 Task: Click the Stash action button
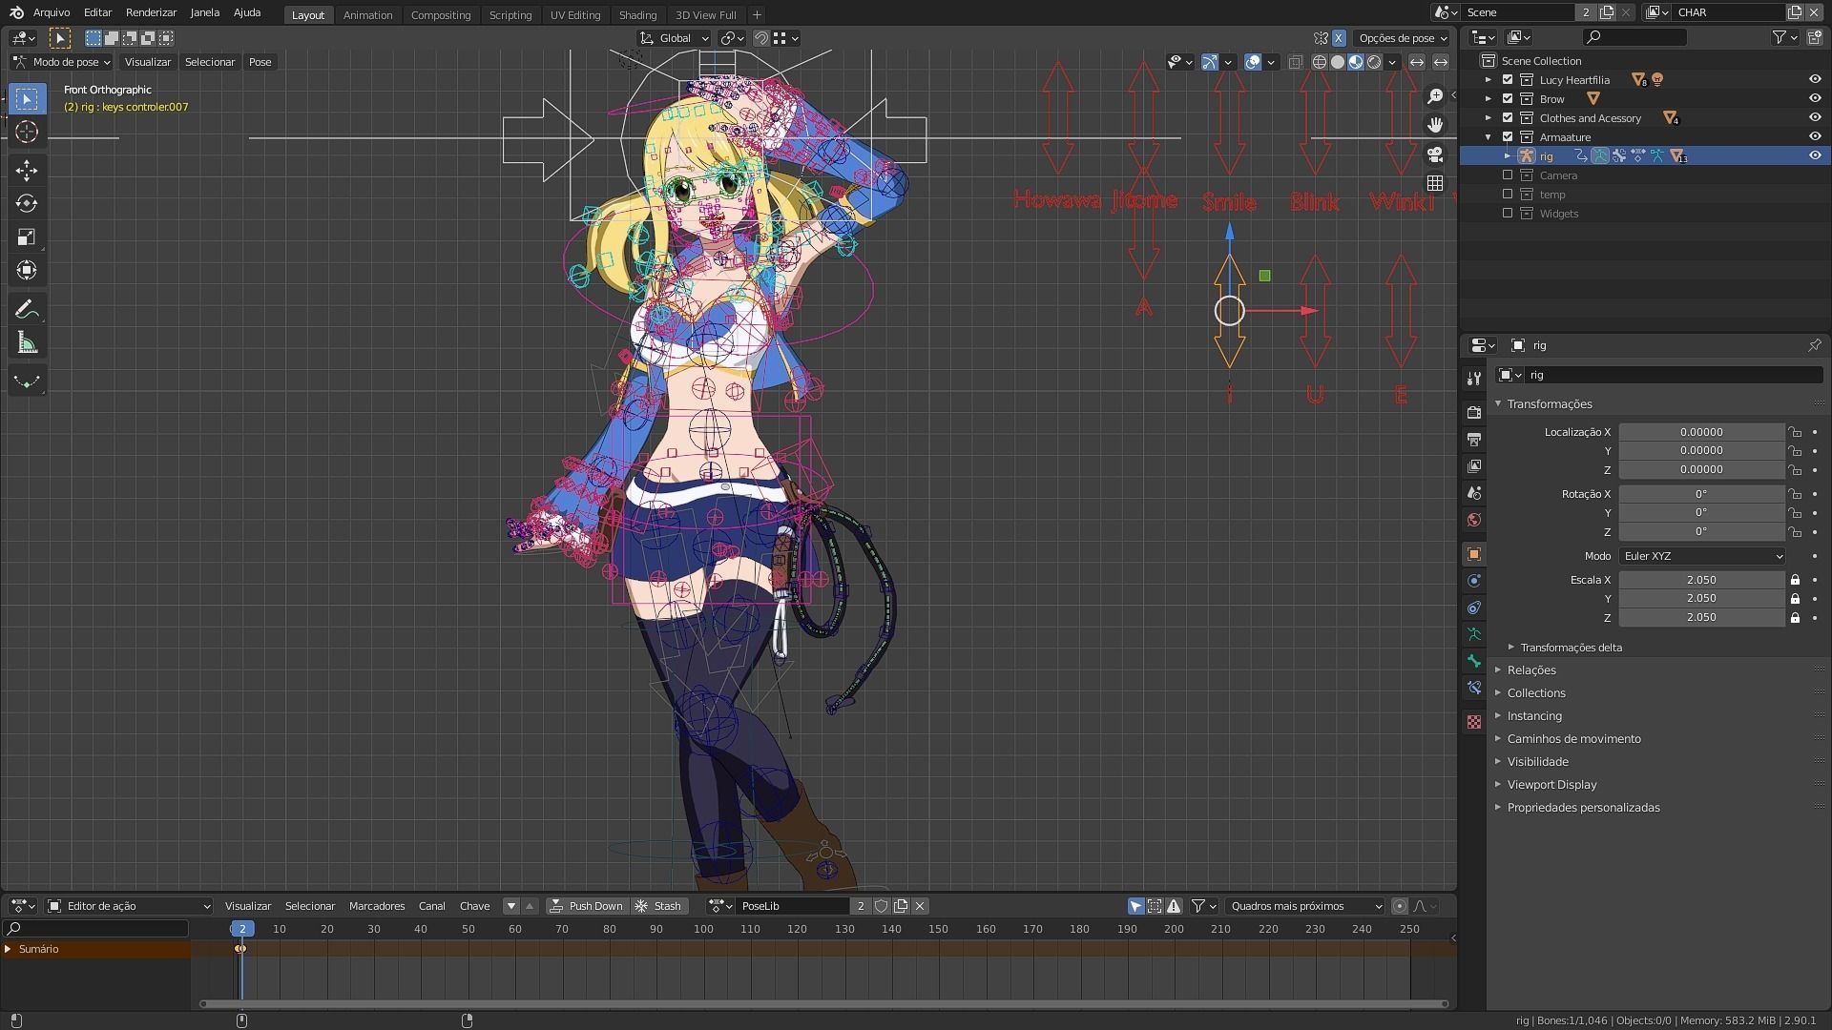(658, 906)
